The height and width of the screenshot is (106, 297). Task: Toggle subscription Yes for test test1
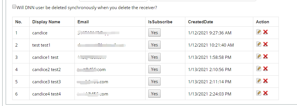[x=154, y=45]
